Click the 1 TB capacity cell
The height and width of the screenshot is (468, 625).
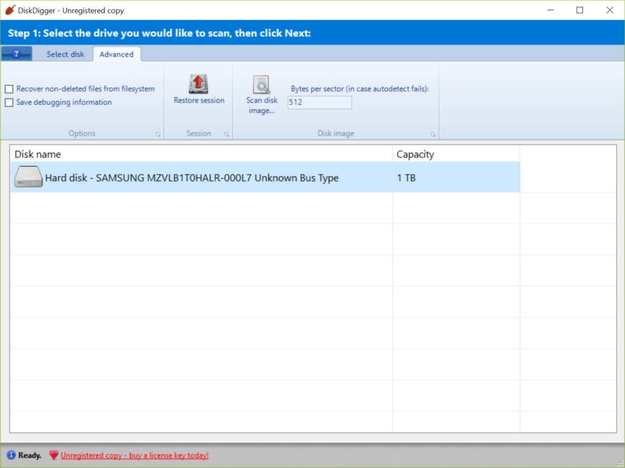(456, 178)
